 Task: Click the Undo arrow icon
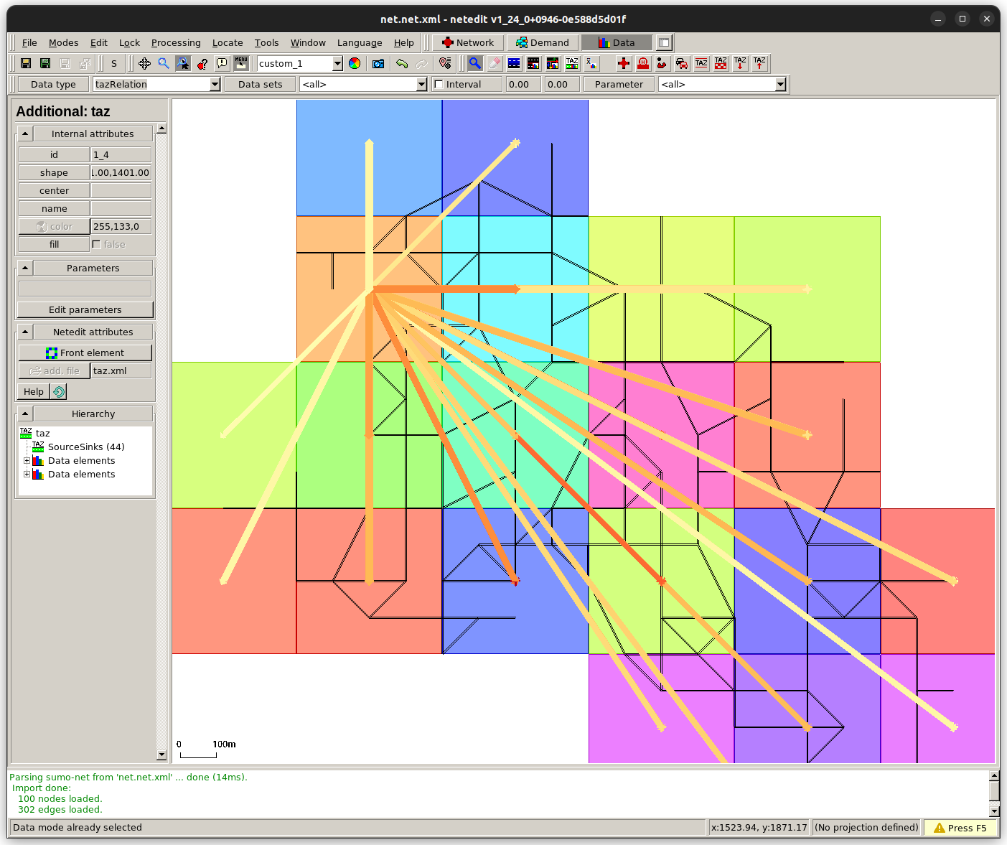402,63
